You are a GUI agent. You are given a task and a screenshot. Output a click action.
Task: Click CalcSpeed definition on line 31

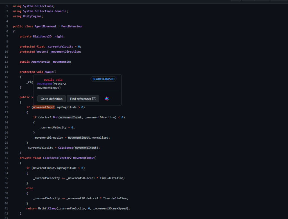pos(51,158)
